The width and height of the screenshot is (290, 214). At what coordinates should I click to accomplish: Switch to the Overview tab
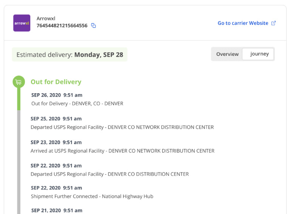pyautogui.click(x=227, y=54)
